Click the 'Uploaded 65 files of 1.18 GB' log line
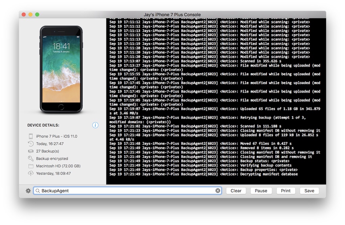The height and width of the screenshot is (225, 345). 215,111
